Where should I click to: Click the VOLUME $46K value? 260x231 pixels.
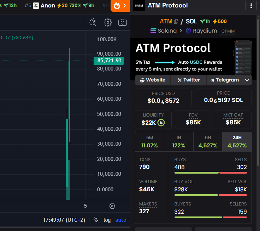[x=147, y=189]
